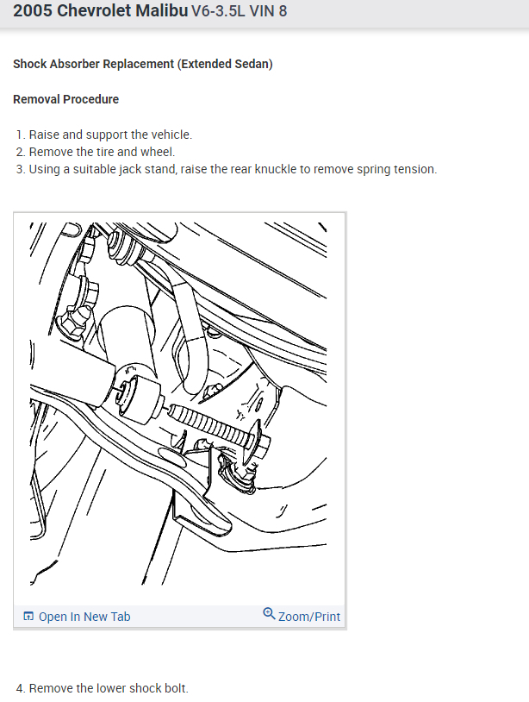Click the V6-3.5L VIN 8 engine label
Image resolution: width=529 pixels, height=702 pixels.
[240, 11]
